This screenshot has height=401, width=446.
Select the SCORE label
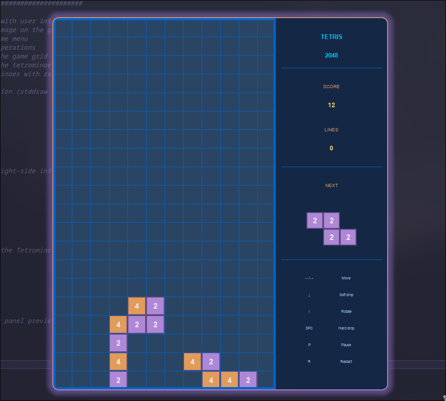pyautogui.click(x=331, y=87)
